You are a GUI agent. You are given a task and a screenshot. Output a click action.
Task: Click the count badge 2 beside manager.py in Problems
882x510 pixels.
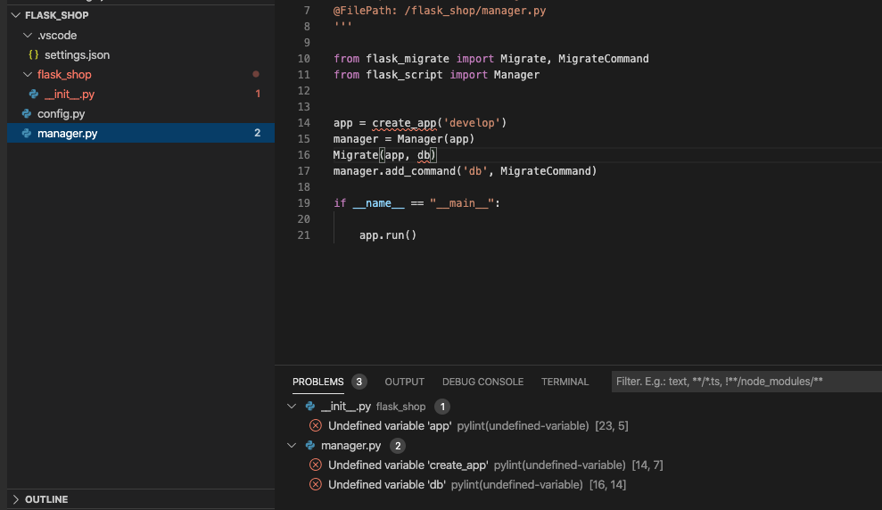point(398,445)
